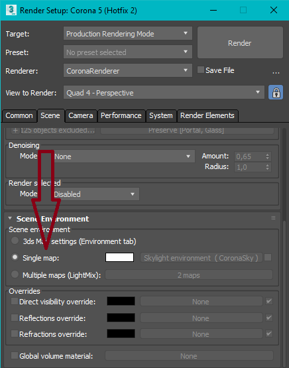Click the lock view icon
289x368 pixels.
pyautogui.click(x=276, y=93)
